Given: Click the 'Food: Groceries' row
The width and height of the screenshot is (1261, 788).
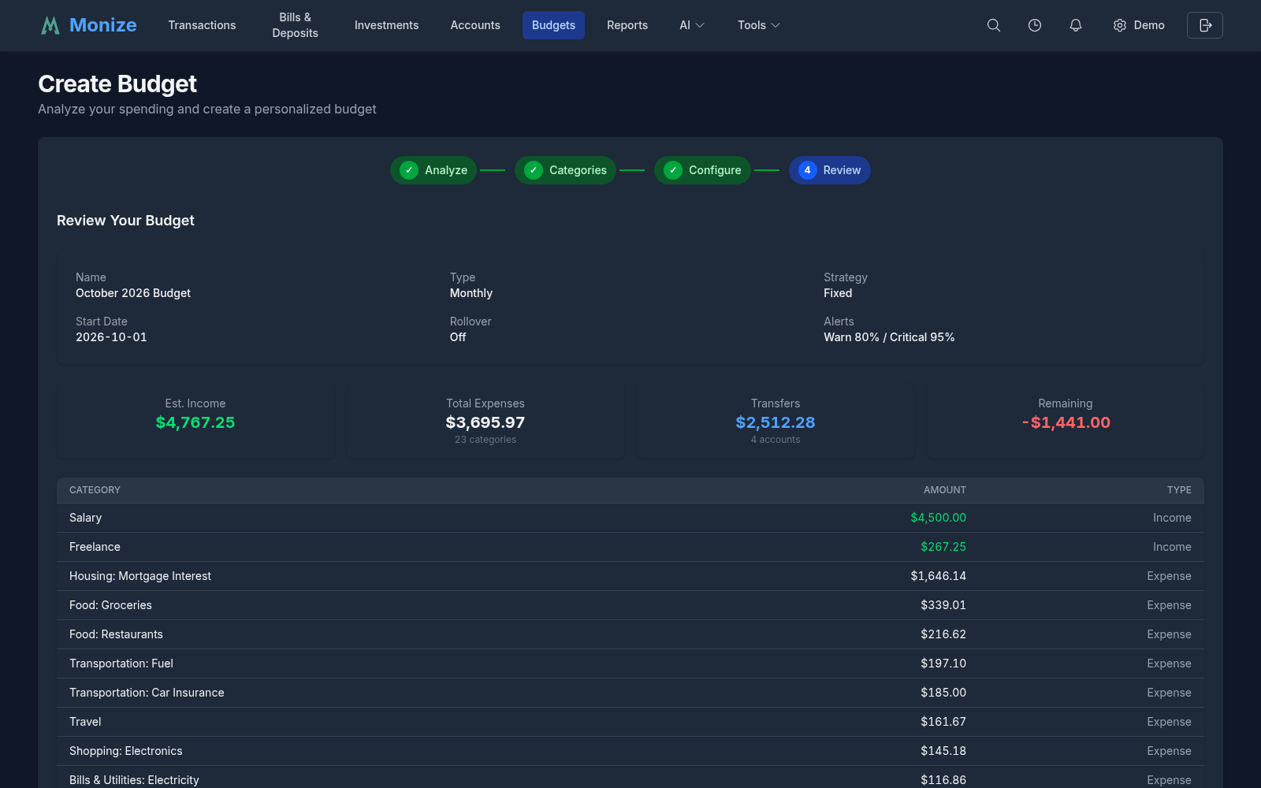Looking at the screenshot, I should point(630,605).
